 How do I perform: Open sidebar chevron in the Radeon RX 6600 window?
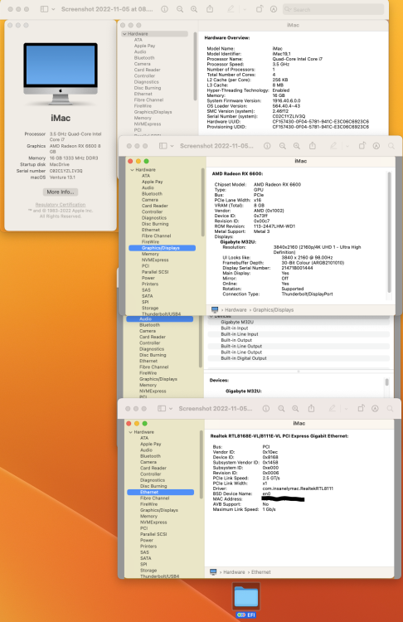point(172,146)
